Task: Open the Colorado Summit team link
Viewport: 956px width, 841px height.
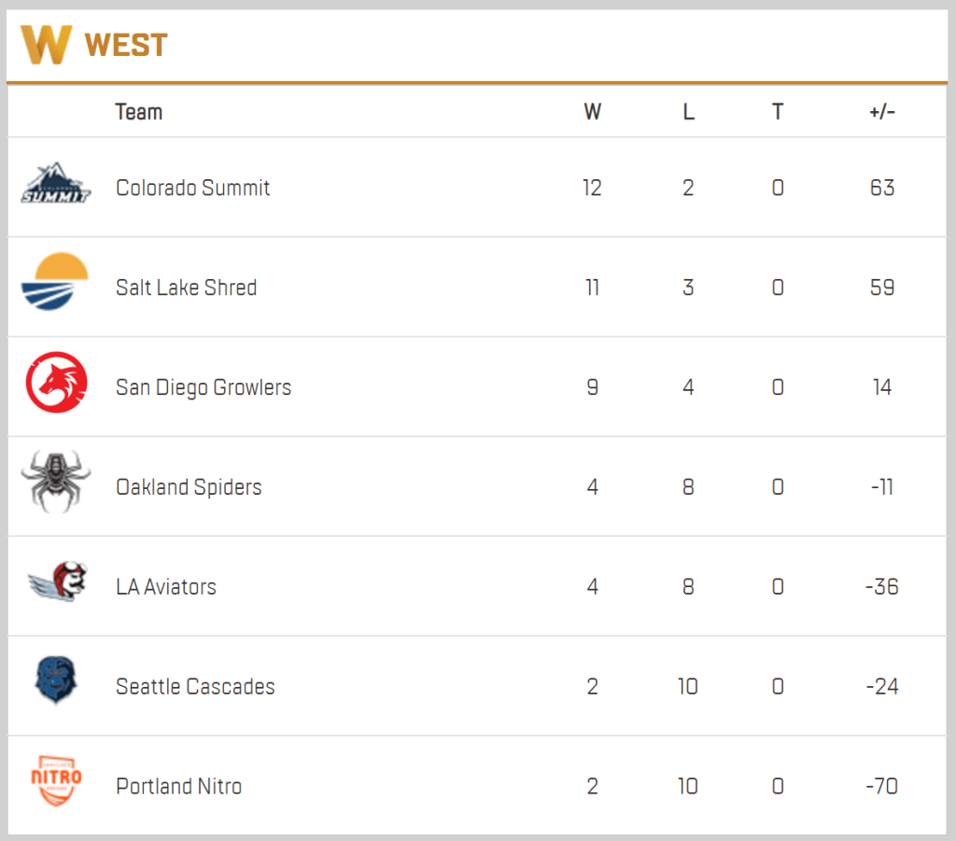Action: point(192,188)
